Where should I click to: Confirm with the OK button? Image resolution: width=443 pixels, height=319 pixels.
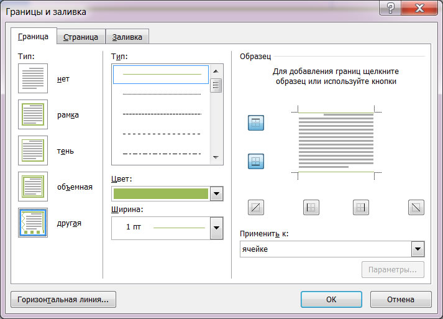(x=331, y=299)
